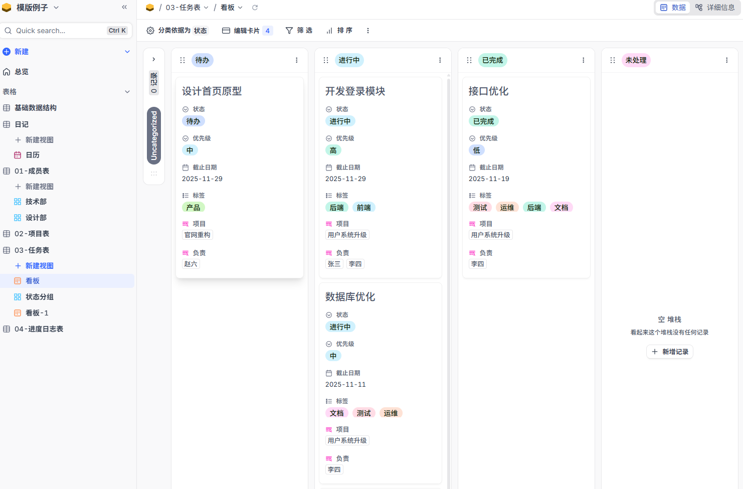743x489 pixels.
Task: Click the refresh icon beside 看板 breadcrumb
Action: click(x=255, y=8)
